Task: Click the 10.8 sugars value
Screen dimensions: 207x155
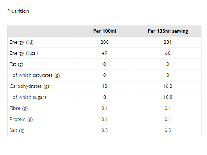Action: click(168, 97)
